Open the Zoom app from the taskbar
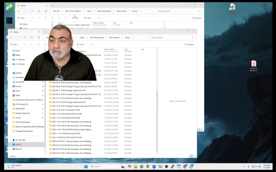The image size is (276, 172). [154, 167]
